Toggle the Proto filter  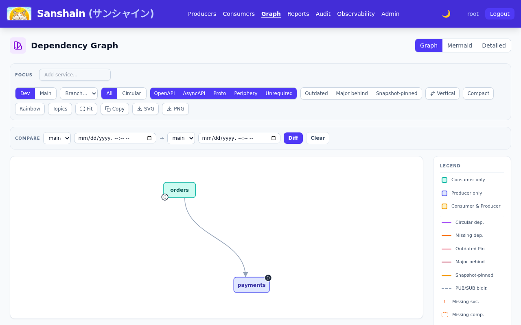[220, 93]
